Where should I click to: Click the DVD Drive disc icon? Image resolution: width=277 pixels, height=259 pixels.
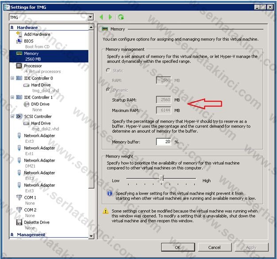26,104
